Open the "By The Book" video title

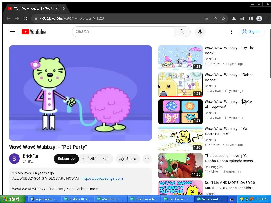click(x=229, y=50)
